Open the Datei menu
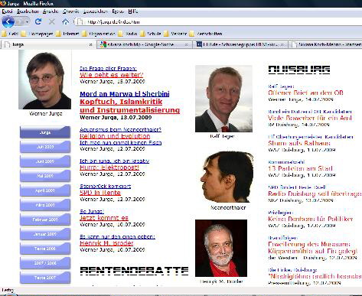This screenshot has height=296, width=362. click(7, 11)
